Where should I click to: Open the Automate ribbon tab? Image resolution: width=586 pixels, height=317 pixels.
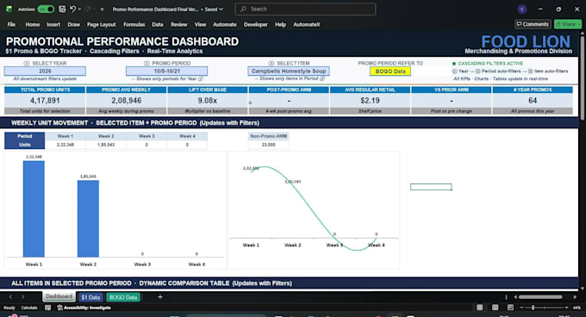[x=225, y=24]
